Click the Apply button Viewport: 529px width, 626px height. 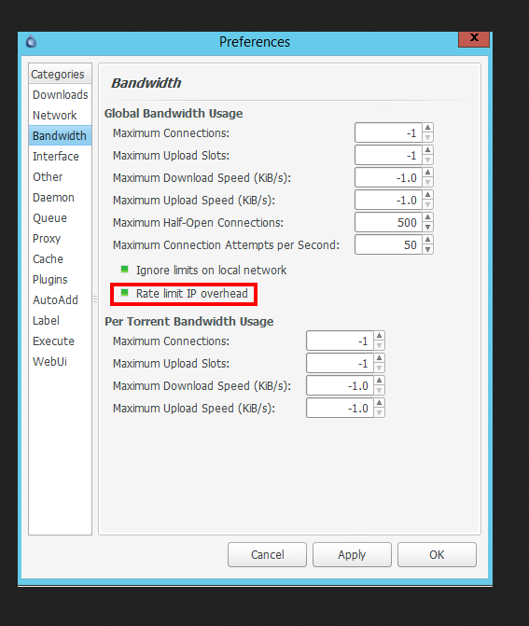(352, 554)
